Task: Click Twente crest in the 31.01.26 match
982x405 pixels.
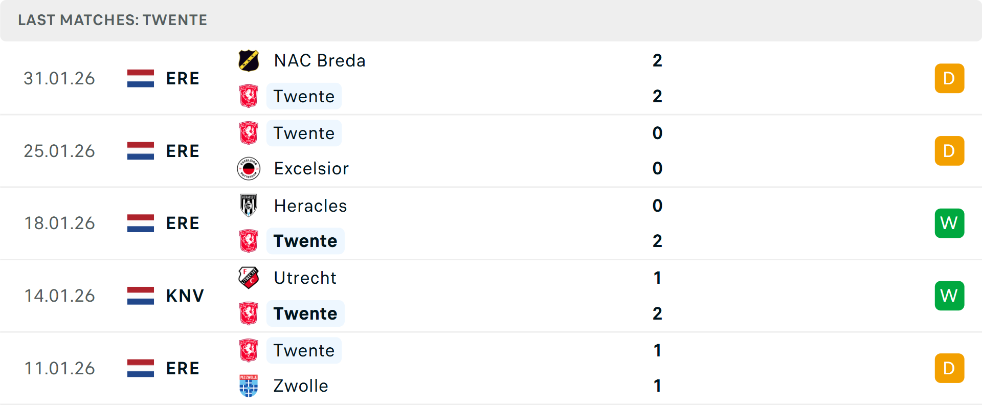Action: pyautogui.click(x=249, y=96)
